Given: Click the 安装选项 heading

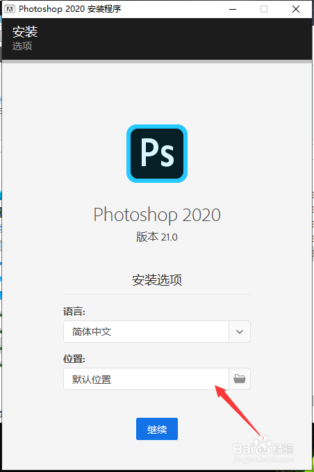Looking at the screenshot, I should coord(157,280).
